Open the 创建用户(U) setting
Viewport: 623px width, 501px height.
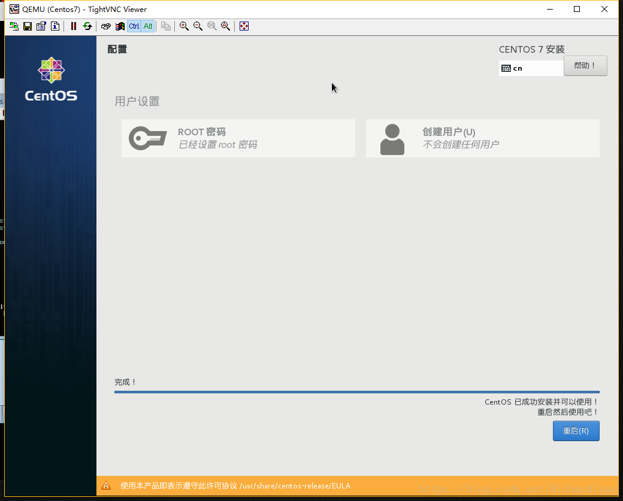pos(483,138)
